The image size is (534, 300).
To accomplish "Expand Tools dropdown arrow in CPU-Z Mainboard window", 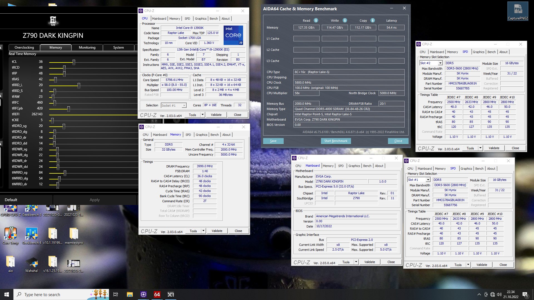I will coord(356,262).
